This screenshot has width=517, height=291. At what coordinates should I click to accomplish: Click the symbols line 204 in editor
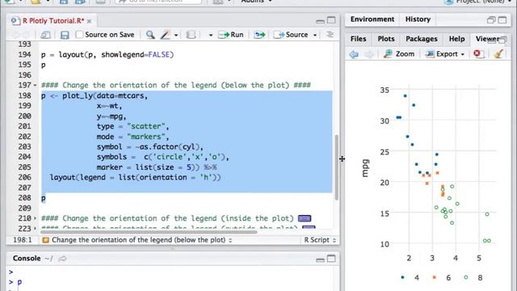point(163,157)
